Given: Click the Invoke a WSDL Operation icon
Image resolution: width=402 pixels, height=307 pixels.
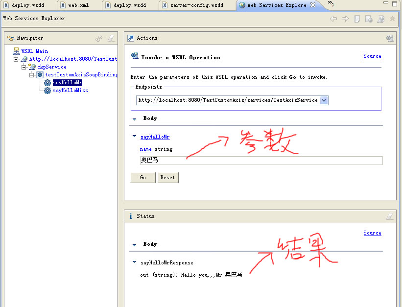Looking at the screenshot, I should tap(135, 55).
